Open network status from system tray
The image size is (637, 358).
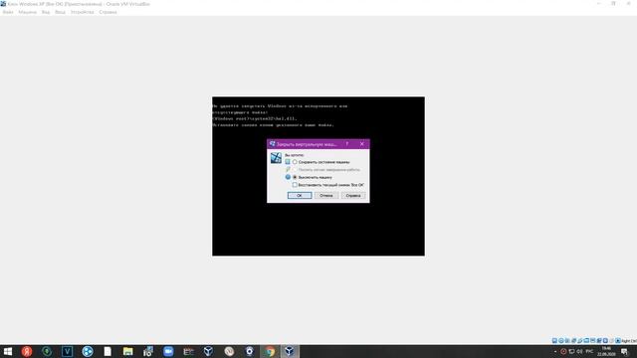[x=571, y=351]
